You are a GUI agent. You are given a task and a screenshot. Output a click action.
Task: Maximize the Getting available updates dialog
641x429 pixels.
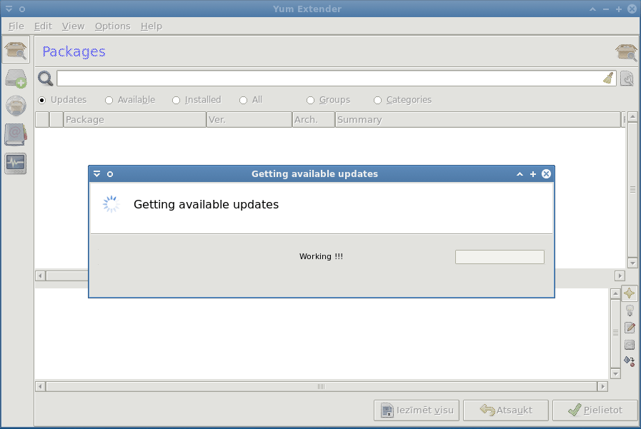[532, 174]
